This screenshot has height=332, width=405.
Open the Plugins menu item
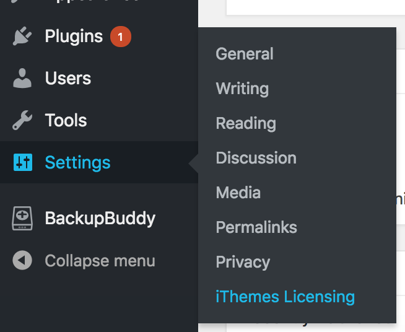coord(74,36)
